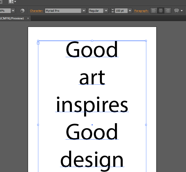This screenshot has height=172, width=186.
Task: Click the right-middle text box handle
Action: (146, 125)
